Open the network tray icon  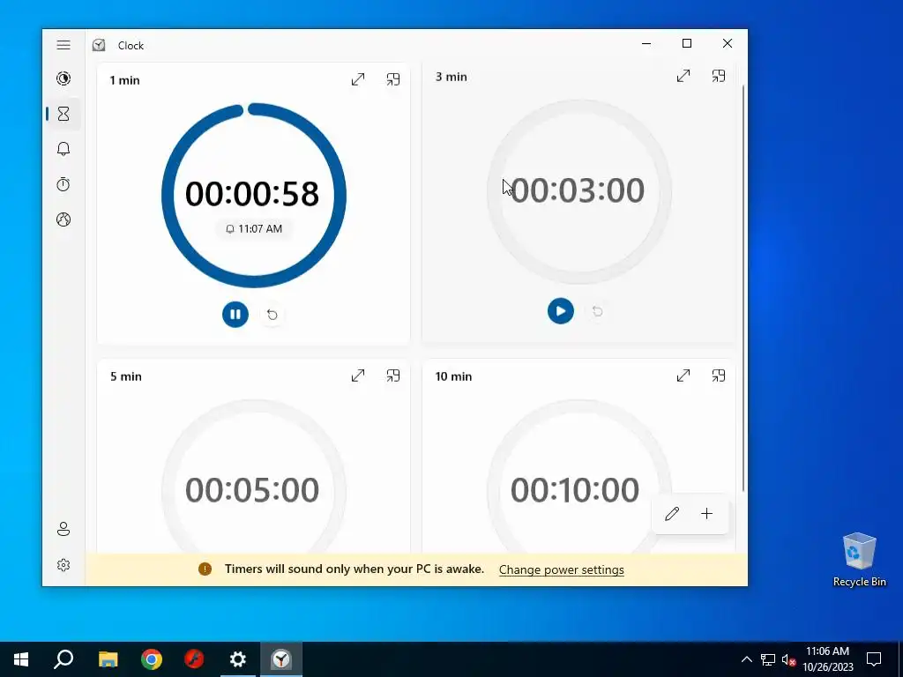click(768, 659)
